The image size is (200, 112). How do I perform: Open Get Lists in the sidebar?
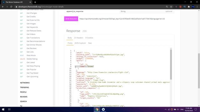point(30,52)
